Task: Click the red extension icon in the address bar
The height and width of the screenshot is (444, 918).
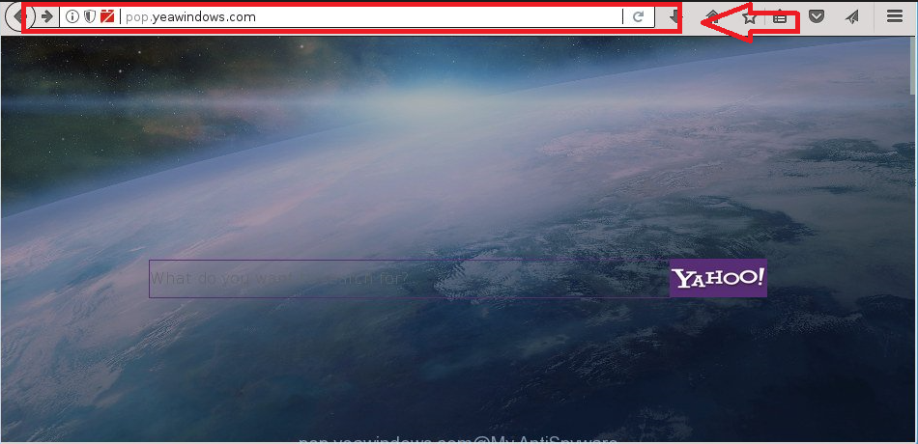Action: 107,16
